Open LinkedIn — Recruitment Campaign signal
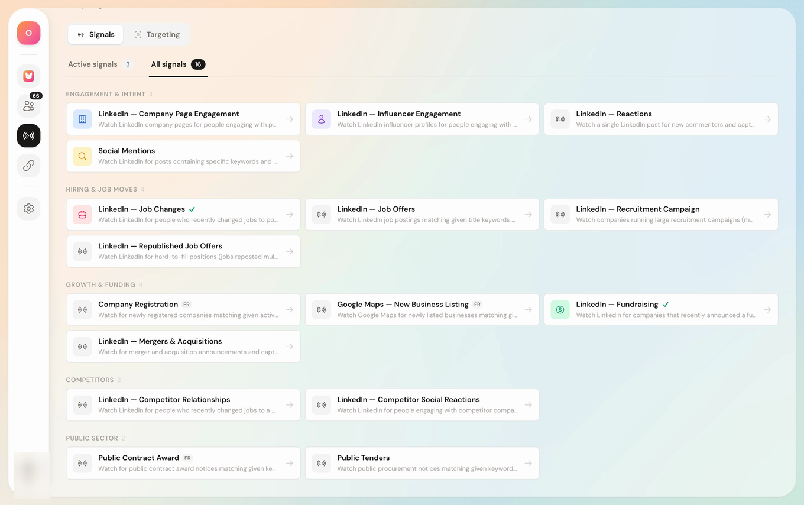The image size is (804, 505). tap(661, 214)
